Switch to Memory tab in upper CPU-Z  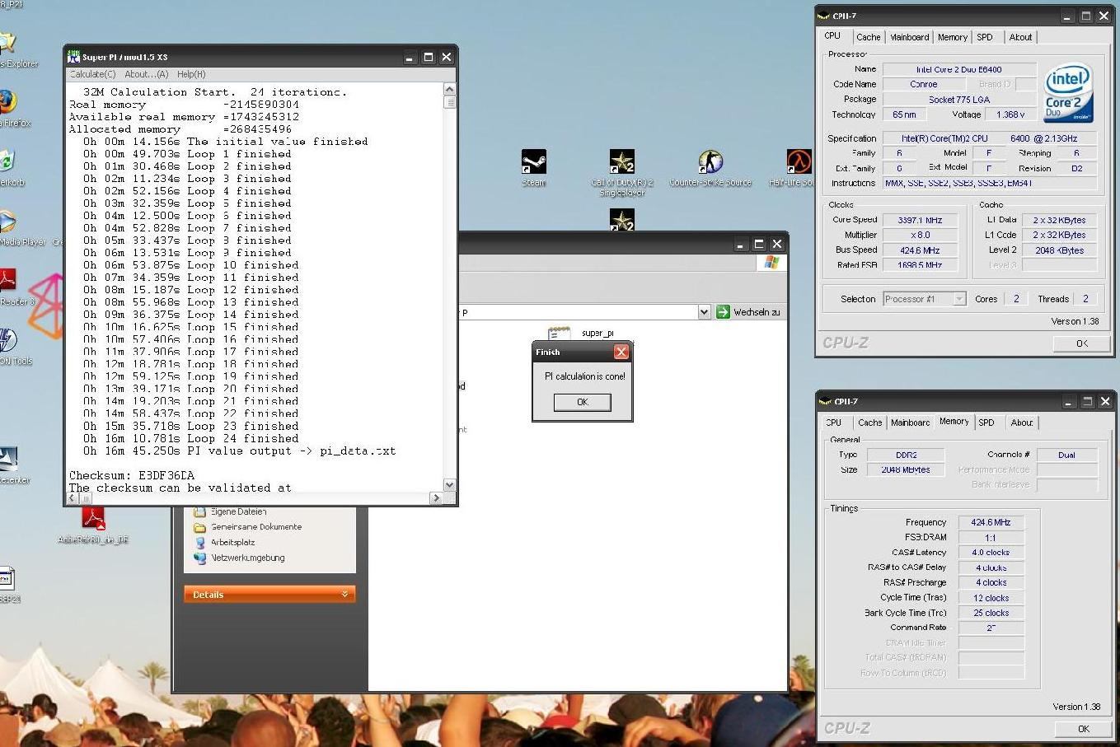click(952, 37)
